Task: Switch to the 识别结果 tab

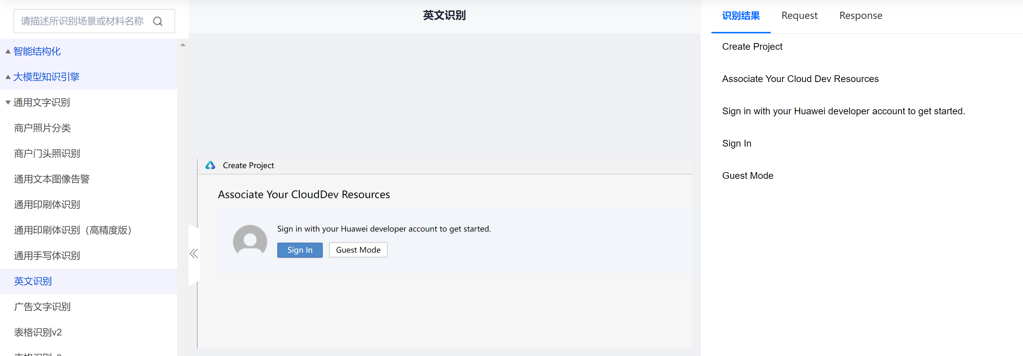Action: pyautogui.click(x=741, y=16)
